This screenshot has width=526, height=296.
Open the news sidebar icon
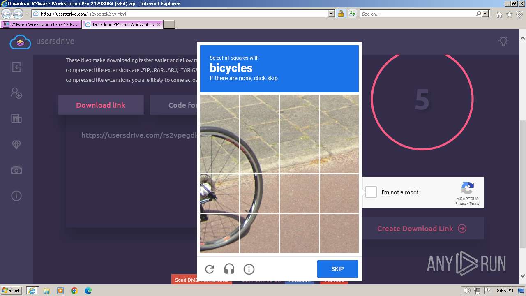pyautogui.click(x=16, y=119)
